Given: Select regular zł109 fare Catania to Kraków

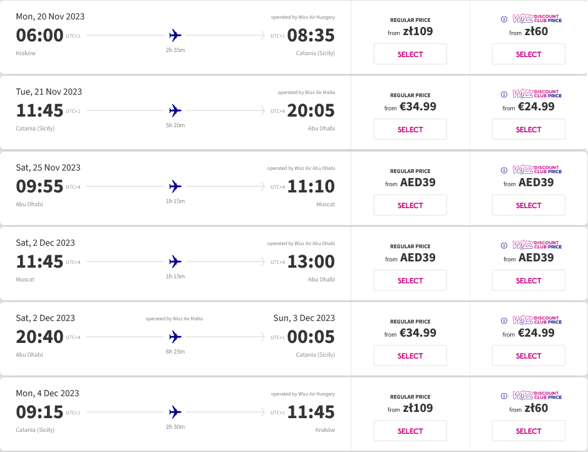Looking at the screenshot, I should coord(410,431).
